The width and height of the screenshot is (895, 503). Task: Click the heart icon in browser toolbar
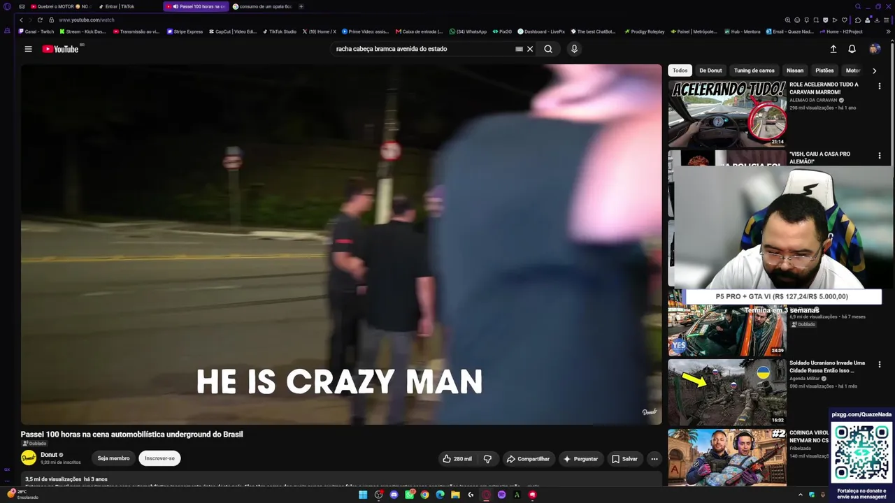[844, 20]
